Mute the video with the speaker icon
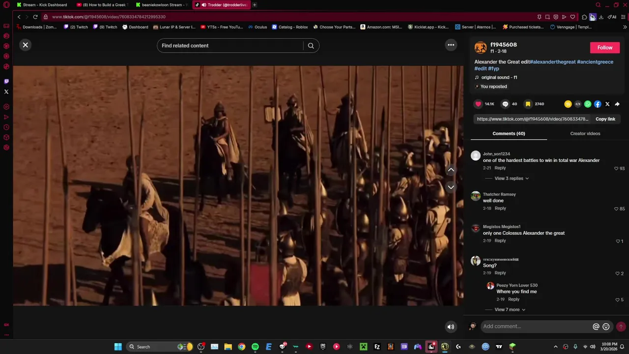The image size is (629, 354). pyautogui.click(x=451, y=326)
